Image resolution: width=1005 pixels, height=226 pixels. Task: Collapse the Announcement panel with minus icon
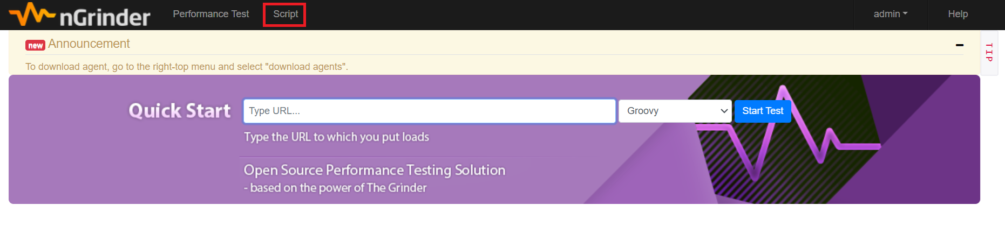960,45
